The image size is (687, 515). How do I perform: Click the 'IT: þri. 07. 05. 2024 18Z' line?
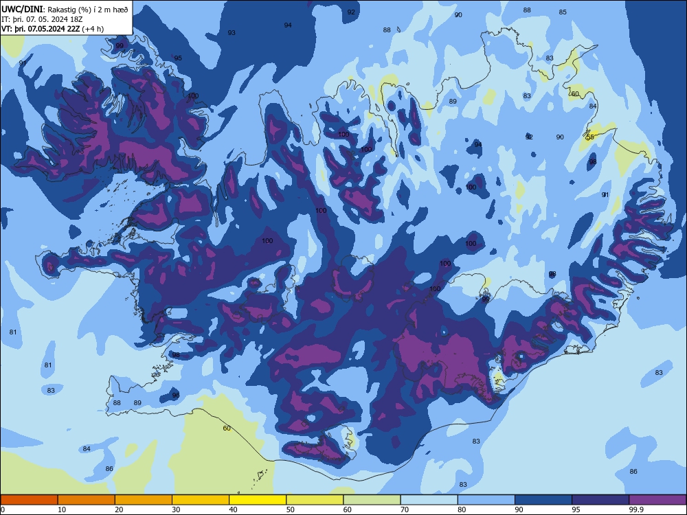coord(42,19)
